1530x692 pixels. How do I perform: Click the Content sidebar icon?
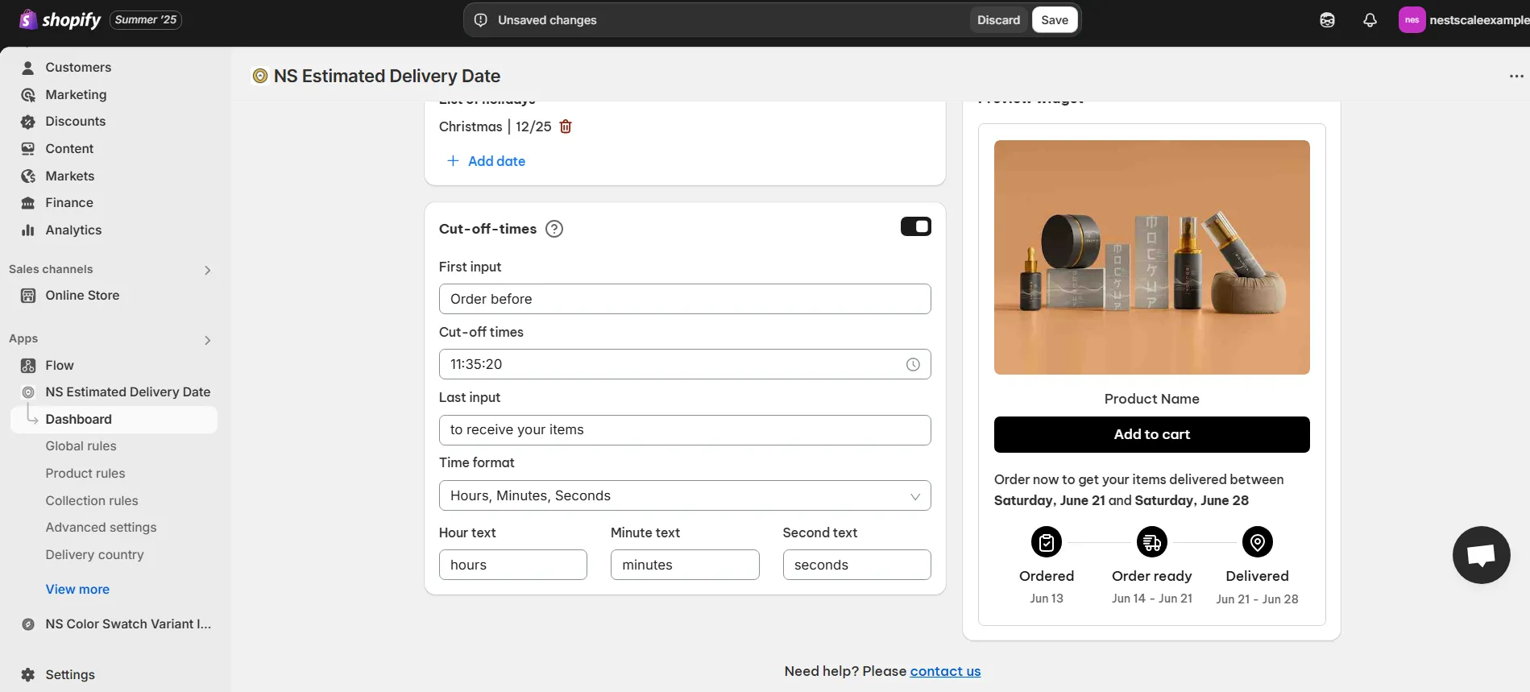28,149
